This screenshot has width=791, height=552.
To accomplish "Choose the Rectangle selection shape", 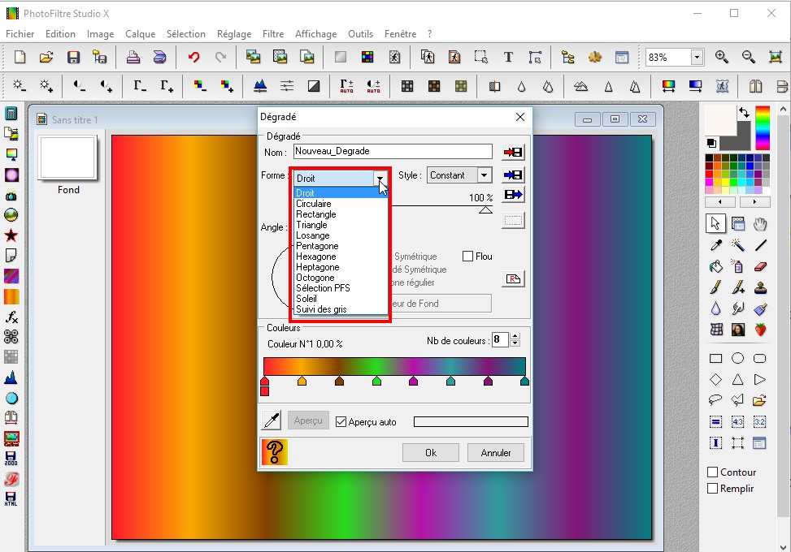I will [x=716, y=358].
